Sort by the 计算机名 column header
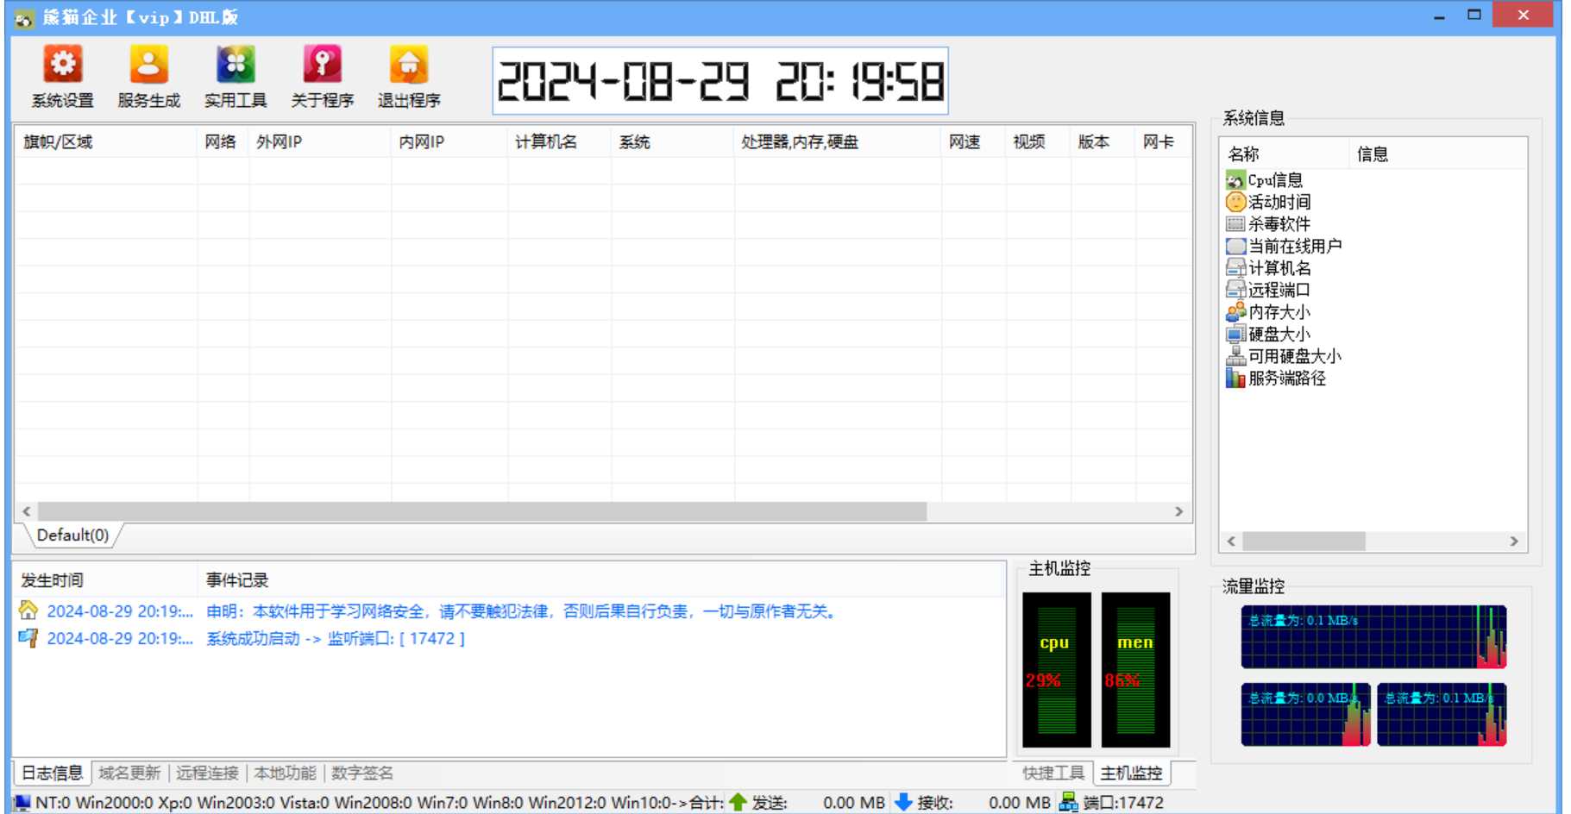This screenshot has height=814, width=1571. [559, 142]
